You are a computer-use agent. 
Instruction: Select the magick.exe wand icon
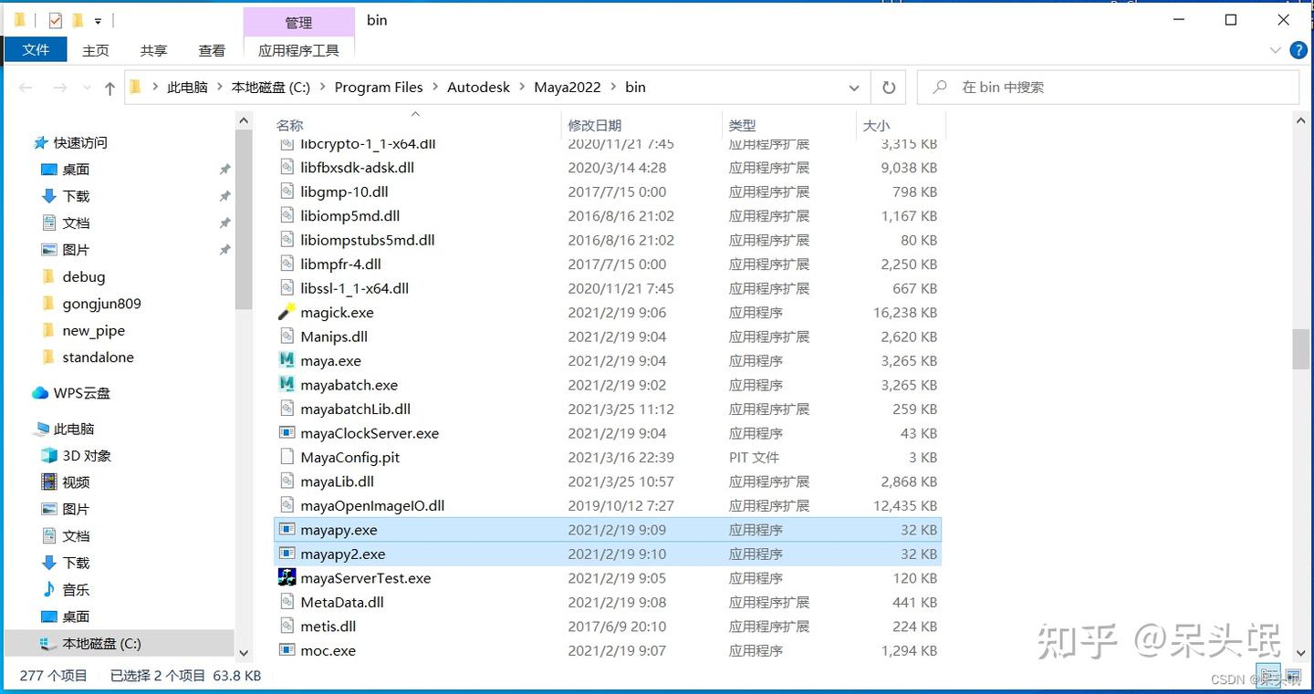[x=285, y=312]
